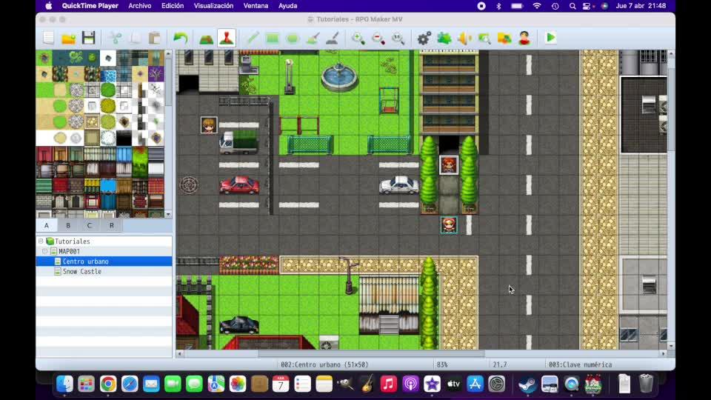Open project with the folder icon

[x=68, y=38]
